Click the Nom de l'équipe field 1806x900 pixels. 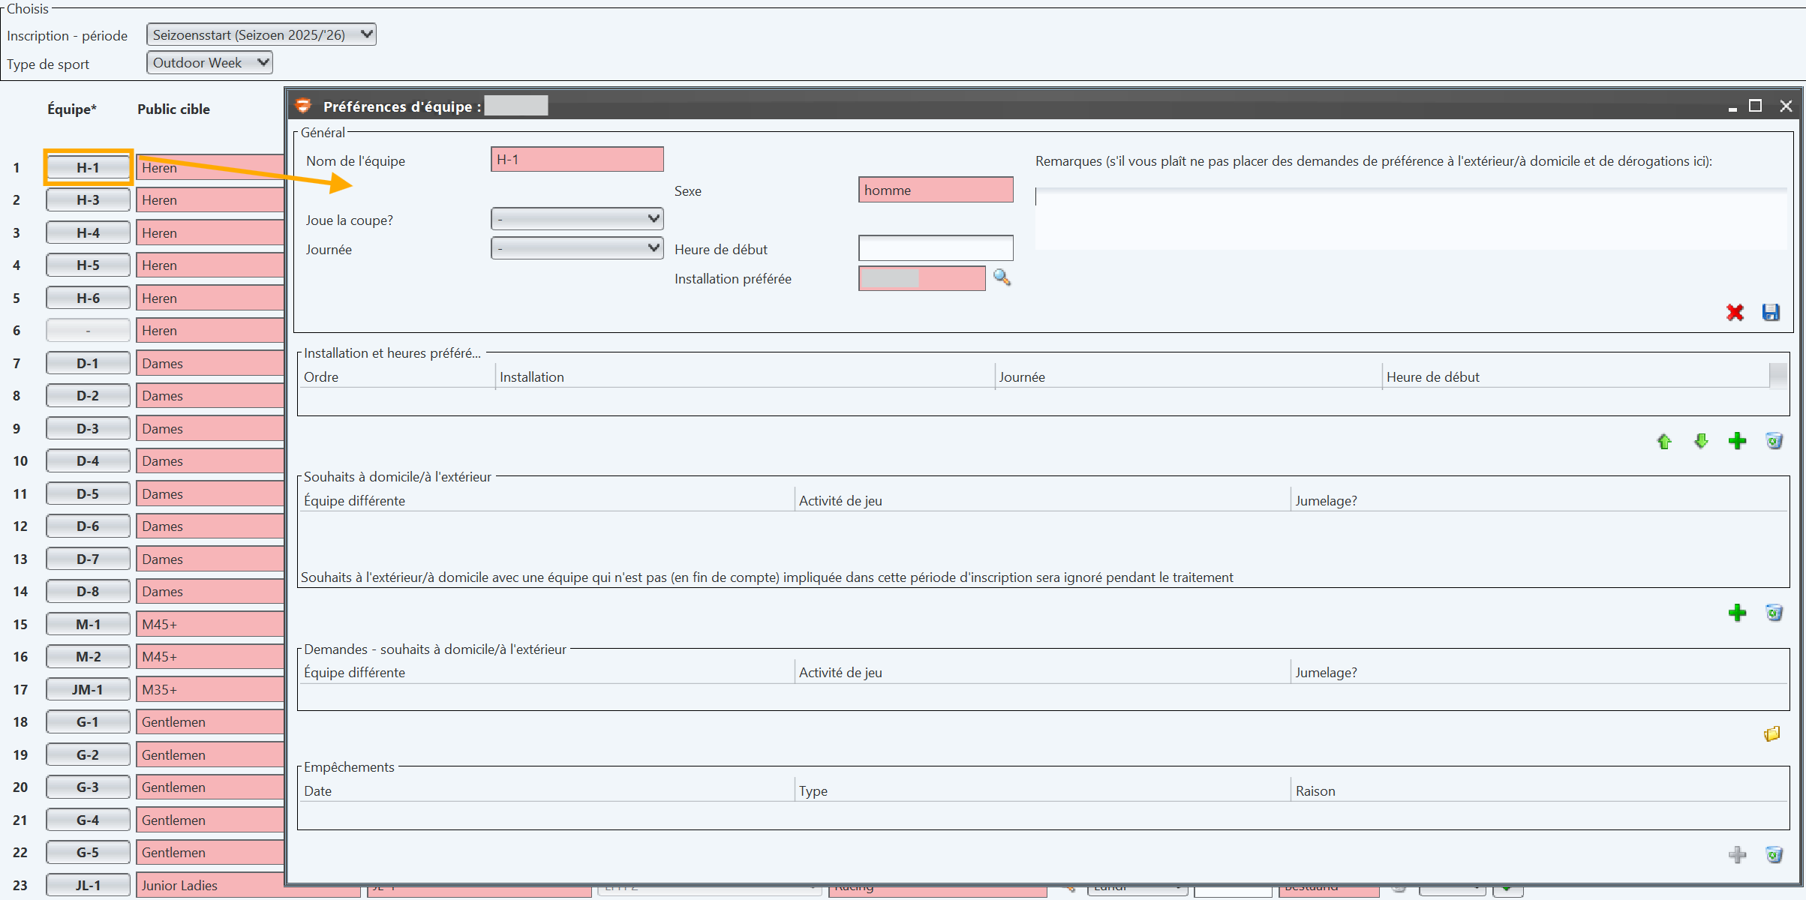(x=577, y=160)
